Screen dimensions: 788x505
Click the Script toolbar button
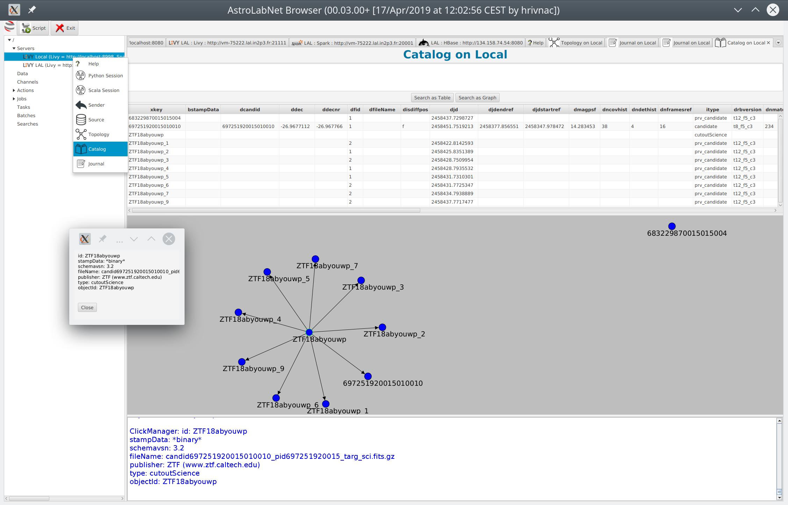pos(34,28)
